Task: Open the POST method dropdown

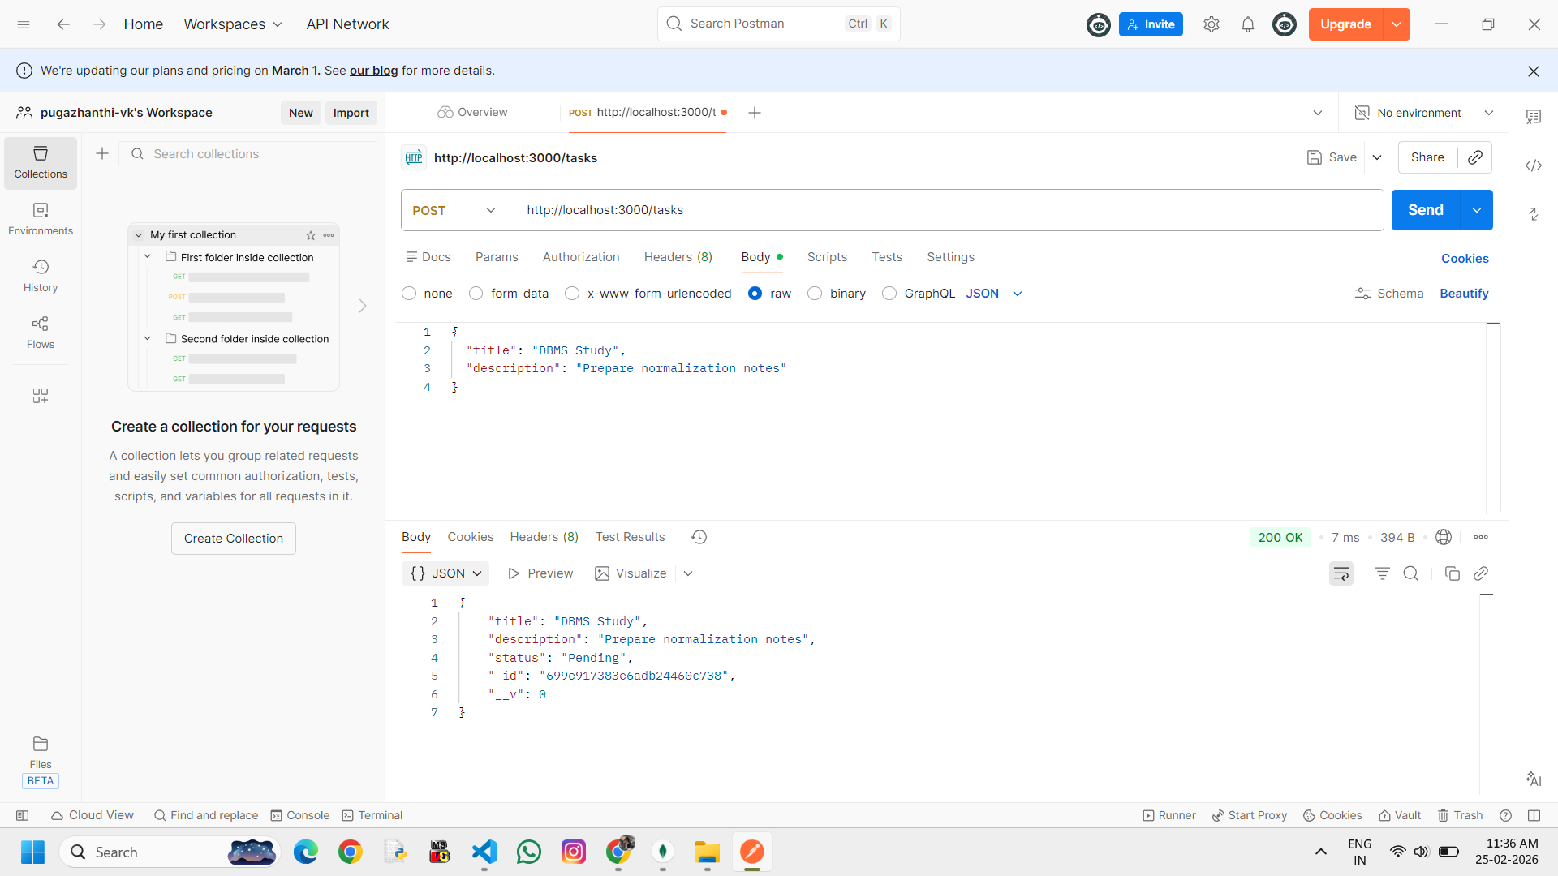Action: [454, 210]
